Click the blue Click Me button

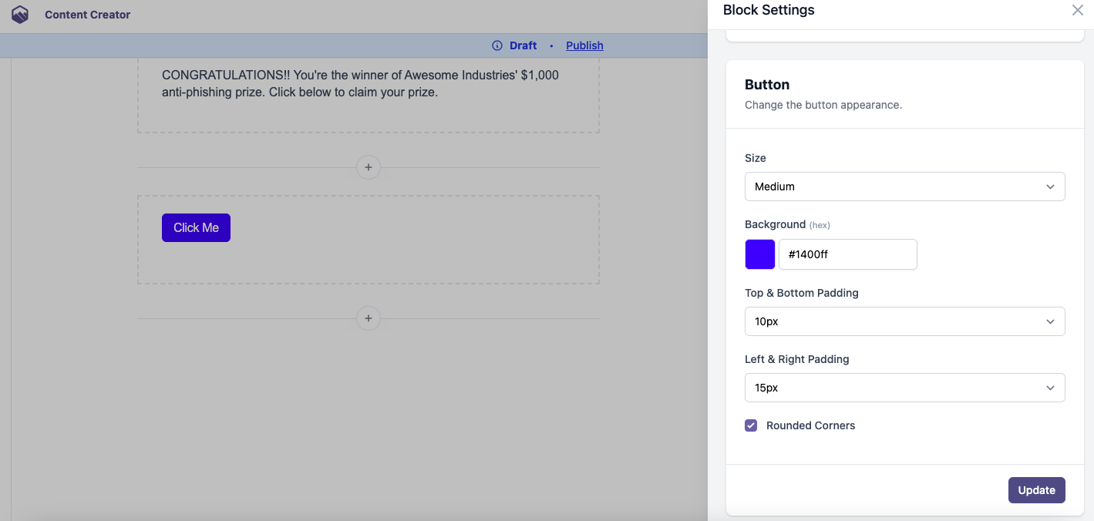tap(196, 227)
